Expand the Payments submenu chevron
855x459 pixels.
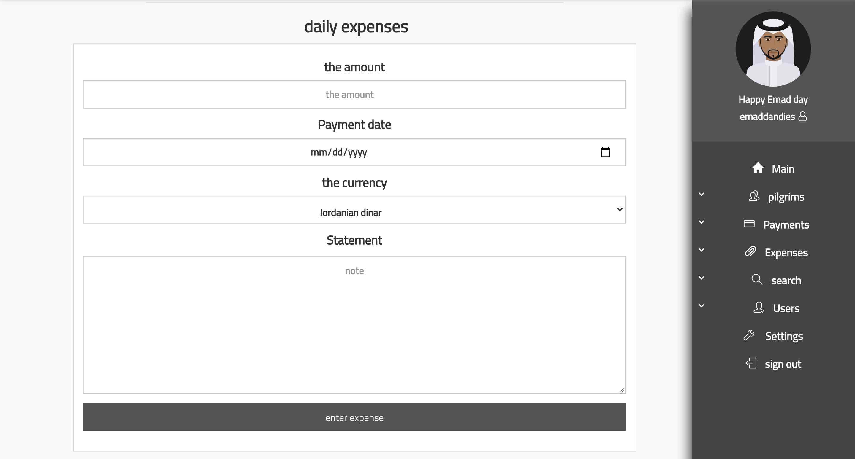[701, 222]
